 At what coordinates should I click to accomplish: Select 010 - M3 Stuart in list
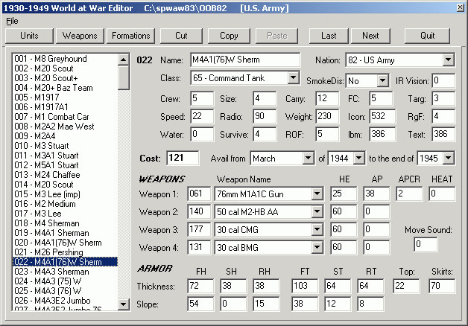point(65,146)
